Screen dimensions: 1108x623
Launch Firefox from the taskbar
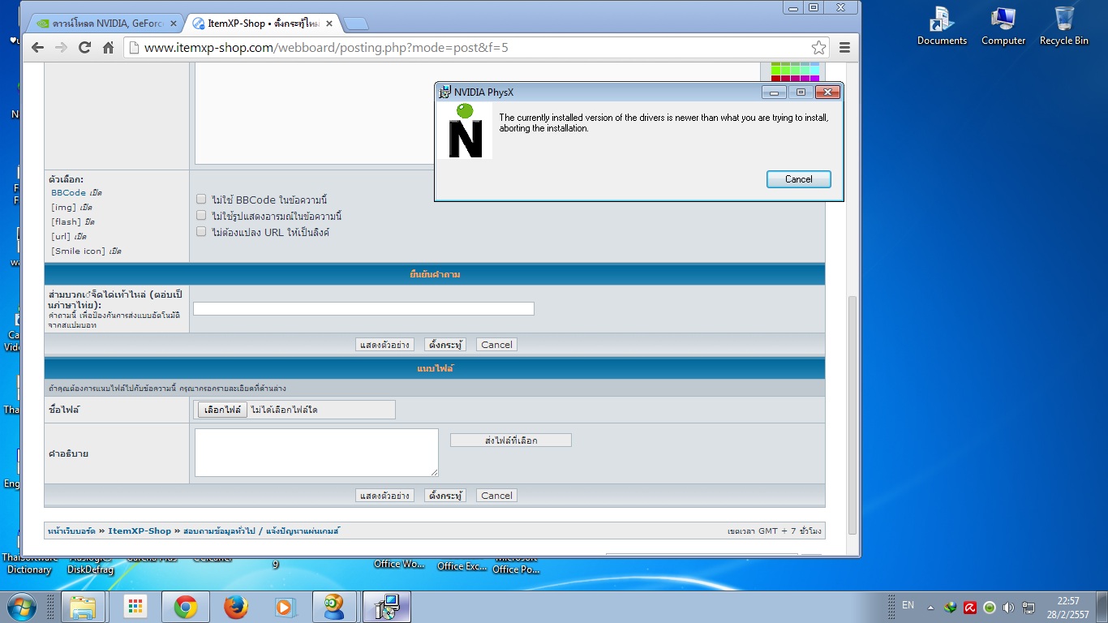tap(236, 607)
